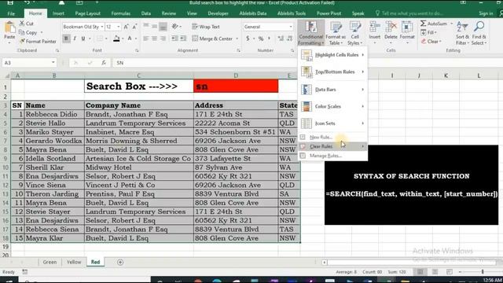Open Clear Rules menu entry
The width and height of the screenshot is (503, 283).
[332, 146]
